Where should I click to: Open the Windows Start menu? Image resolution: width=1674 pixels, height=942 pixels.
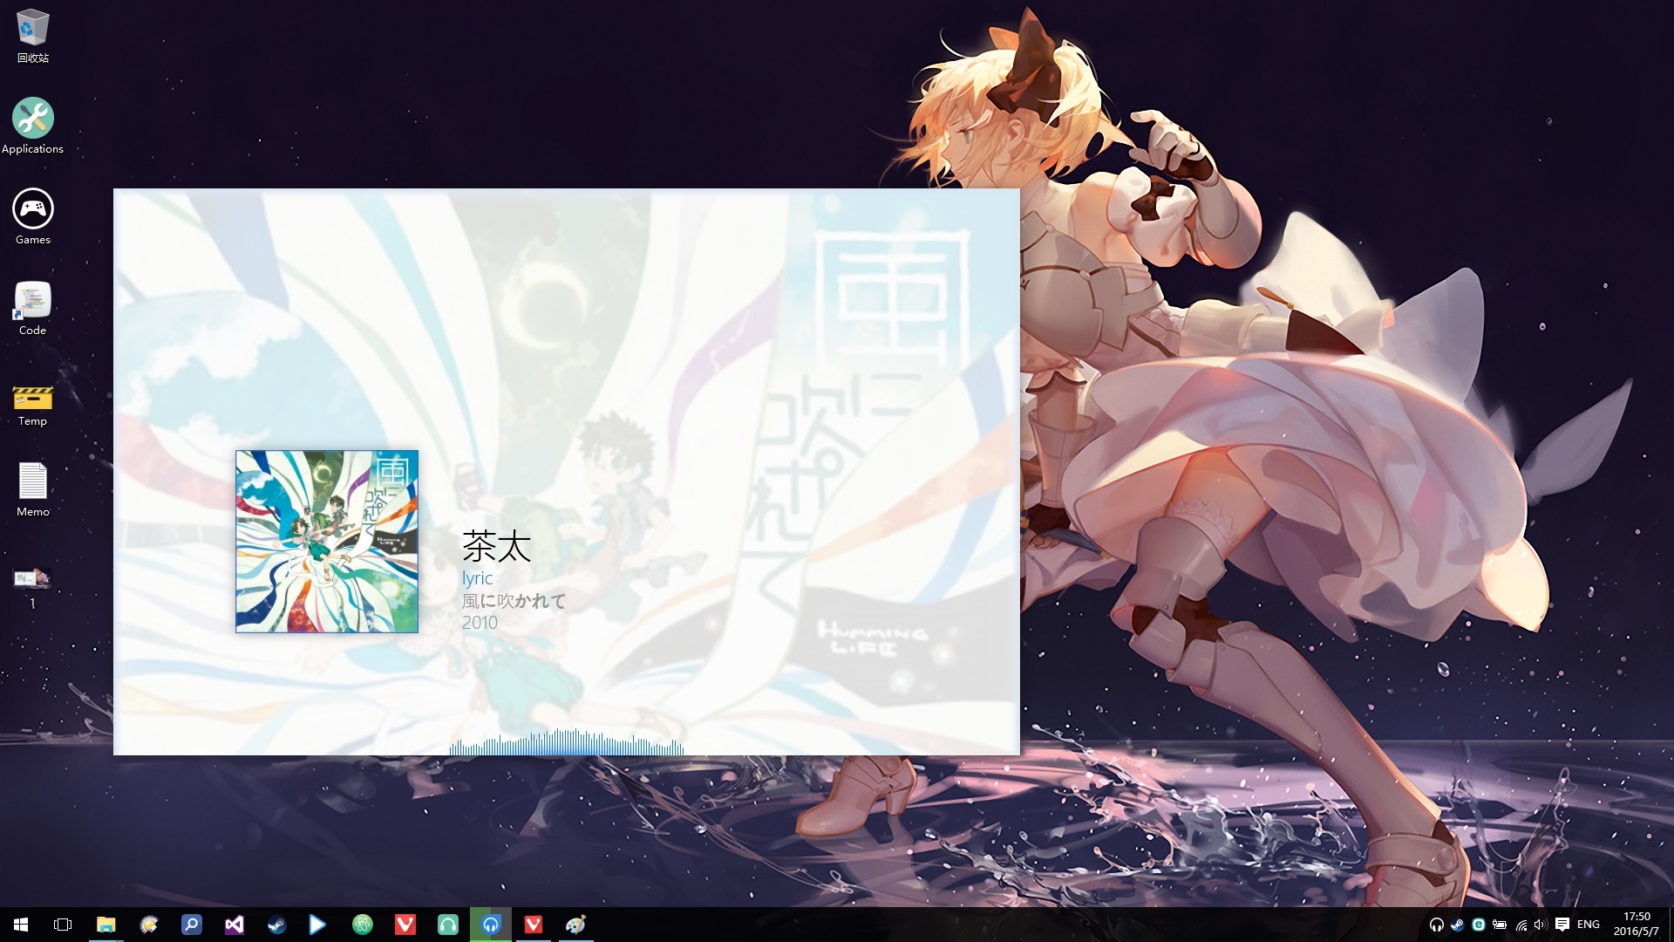point(21,925)
